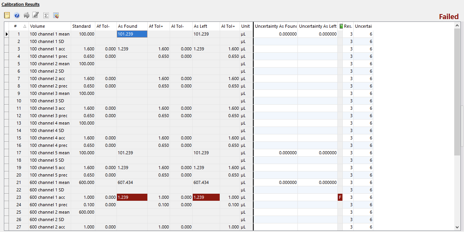
Task: Click the red F fail flag in row 23
Action: [340, 197]
